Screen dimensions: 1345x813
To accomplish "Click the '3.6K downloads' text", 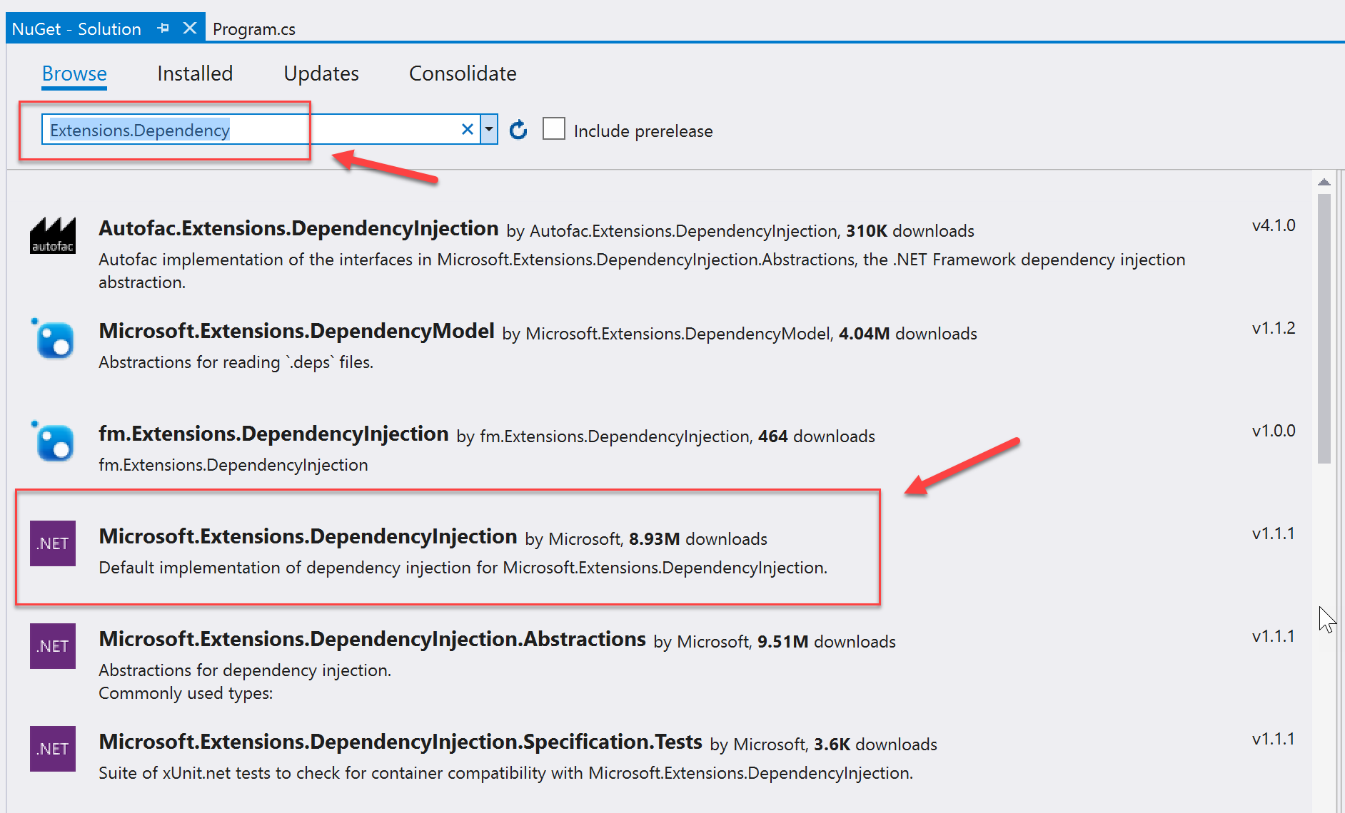I will (x=876, y=745).
